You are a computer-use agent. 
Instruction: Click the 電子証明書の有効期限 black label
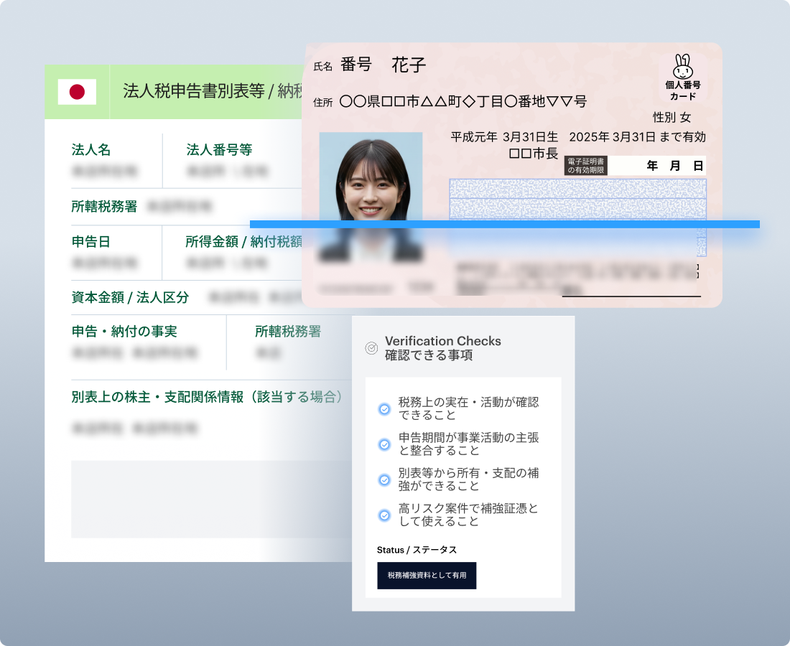[586, 166]
